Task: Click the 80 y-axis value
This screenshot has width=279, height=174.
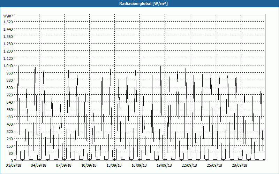Action: coord(11,153)
